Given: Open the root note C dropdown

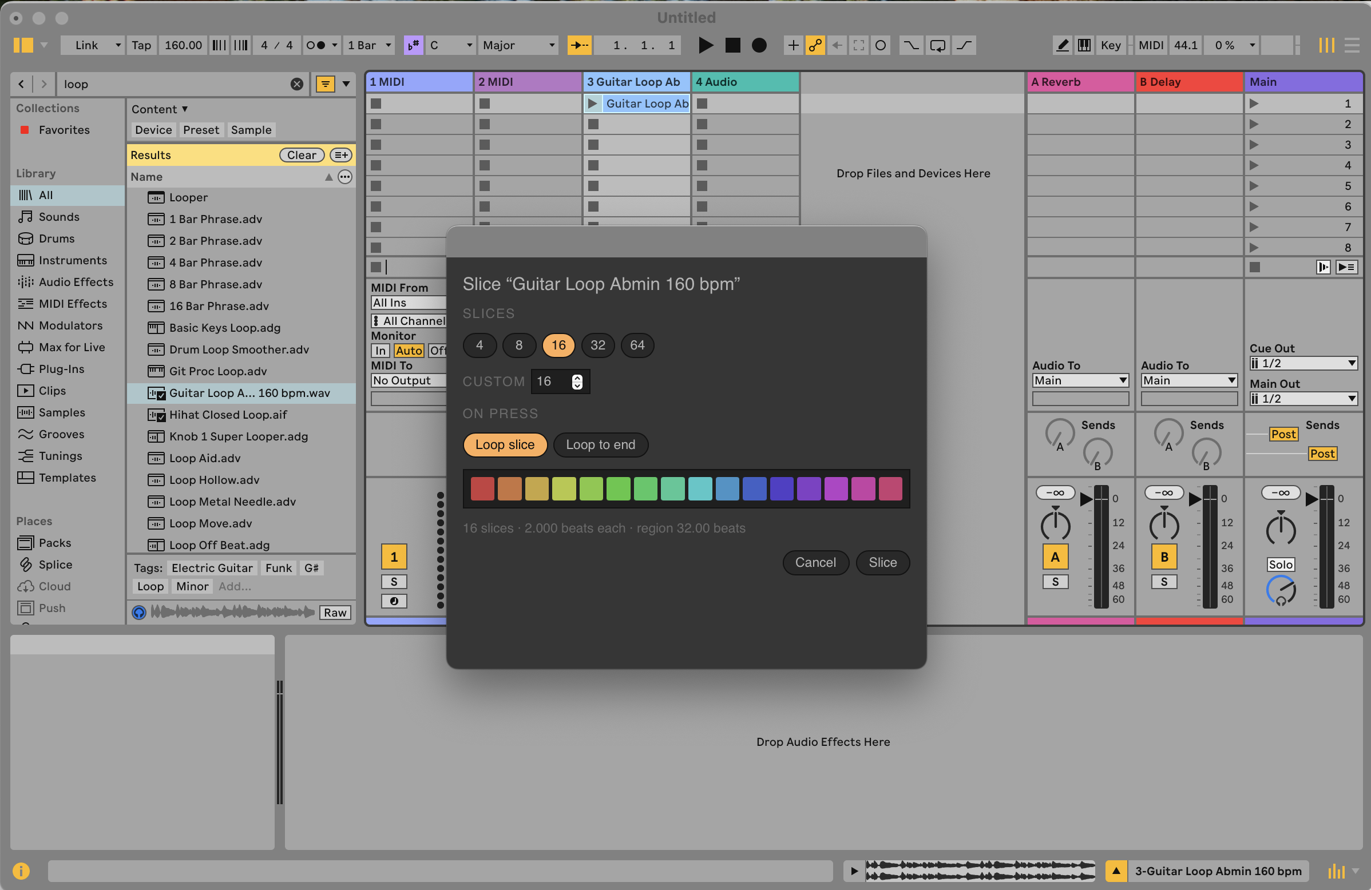Looking at the screenshot, I should [x=451, y=45].
